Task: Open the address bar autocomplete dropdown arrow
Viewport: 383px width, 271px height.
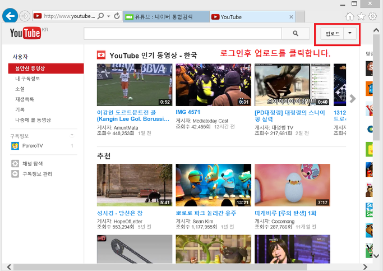Action: pyautogui.click(x=108, y=16)
